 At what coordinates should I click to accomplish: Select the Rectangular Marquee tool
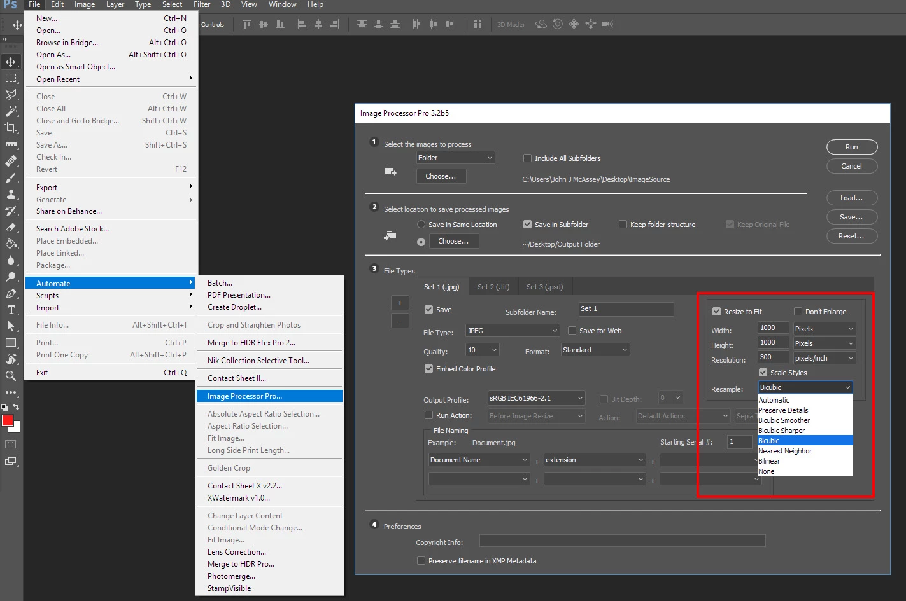[11, 78]
